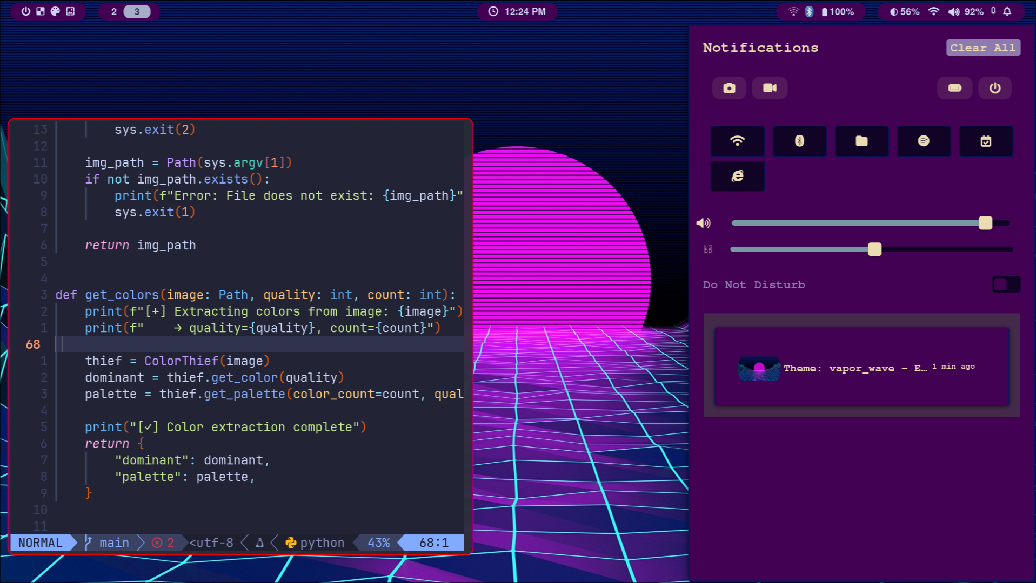
Task: Click the wallpaper picture icon in top bar
Action: [70, 11]
